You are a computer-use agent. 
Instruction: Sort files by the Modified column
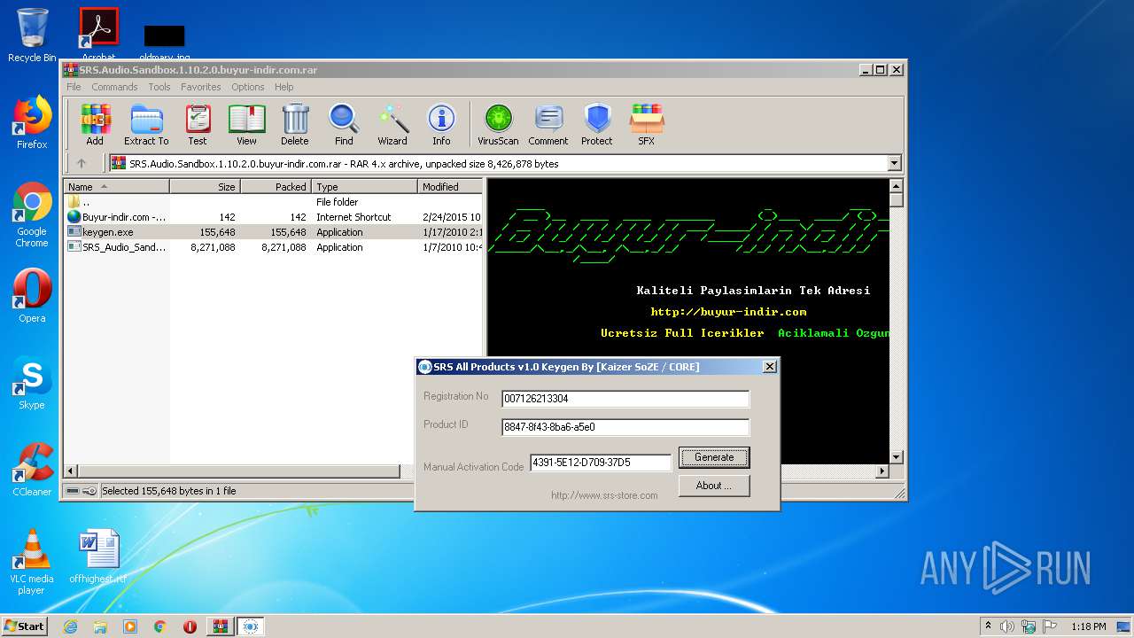click(x=450, y=187)
